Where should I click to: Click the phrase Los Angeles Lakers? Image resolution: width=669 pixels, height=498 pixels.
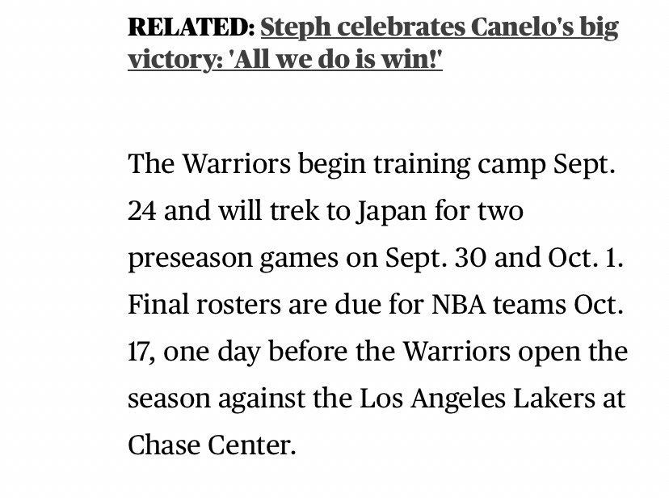477,399
